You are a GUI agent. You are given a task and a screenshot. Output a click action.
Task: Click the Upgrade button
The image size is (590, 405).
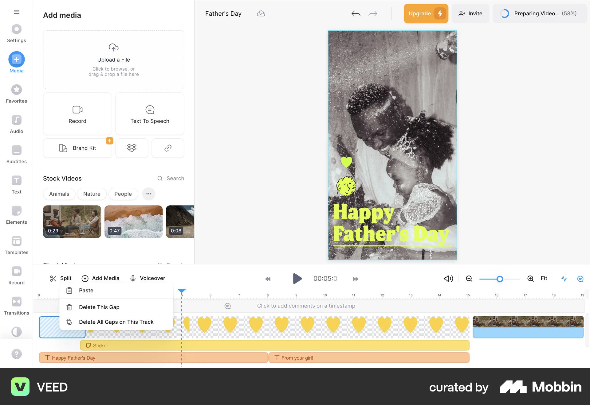426,13
